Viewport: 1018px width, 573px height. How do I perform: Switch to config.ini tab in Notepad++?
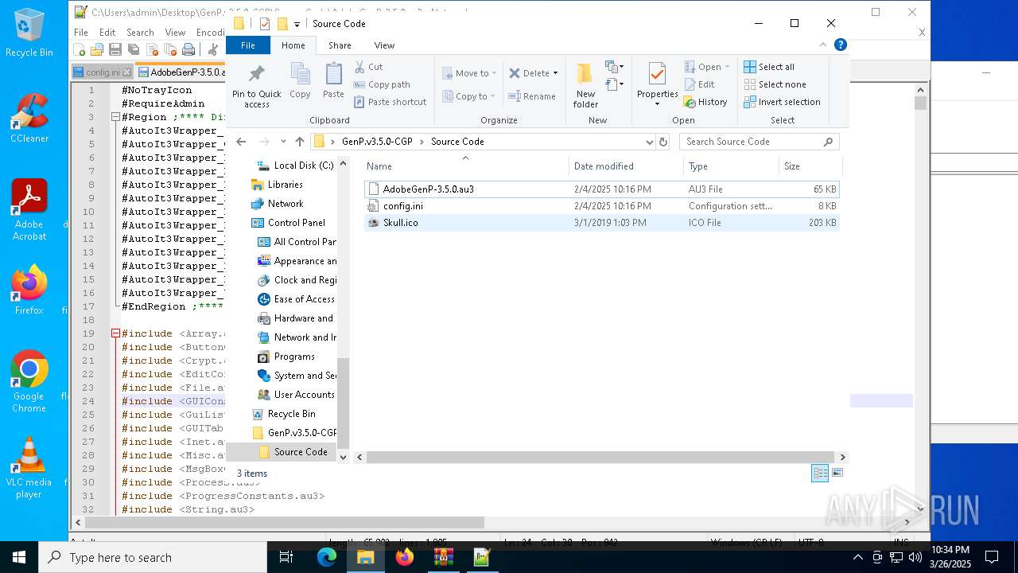click(x=102, y=72)
